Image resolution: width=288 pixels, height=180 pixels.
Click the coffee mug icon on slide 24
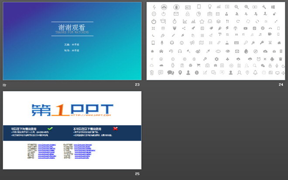pos(270,34)
